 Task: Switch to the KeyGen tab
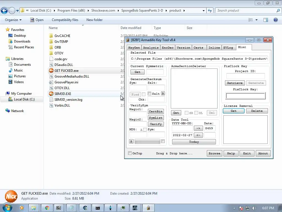point(134,47)
